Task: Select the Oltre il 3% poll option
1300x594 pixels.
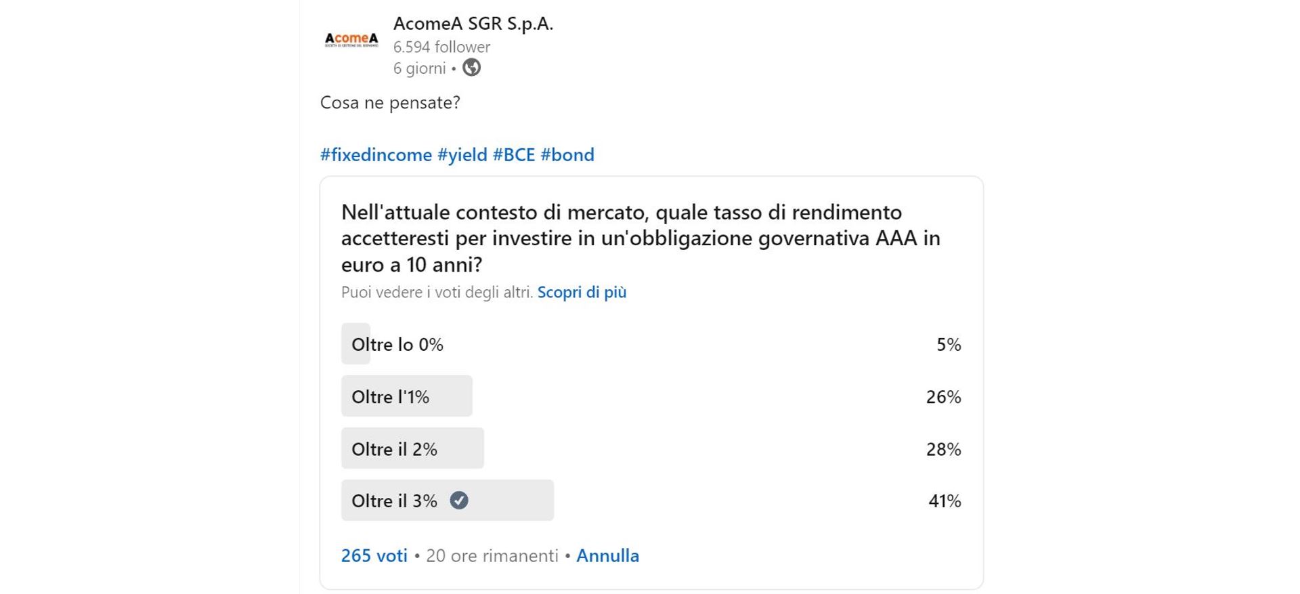Action: (651, 501)
